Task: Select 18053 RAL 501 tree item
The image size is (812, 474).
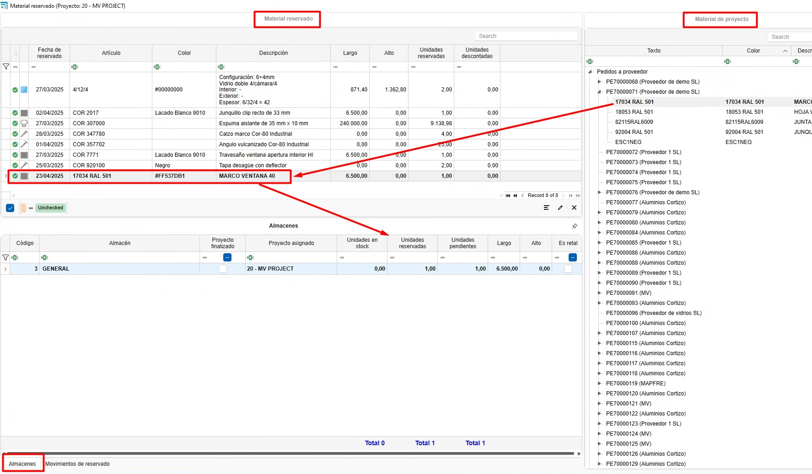Action: (634, 112)
